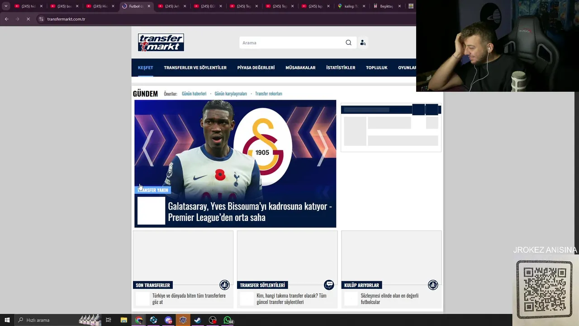Image resolution: width=579 pixels, height=326 pixels.
Task: Click the magnifier search icon
Action: click(348, 43)
